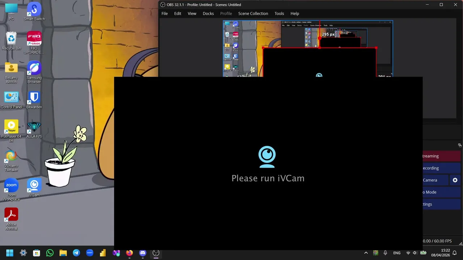Viewport: 463px width, 260px height.
Task: Open the Edit menu in OBS
Action: tap(178, 13)
